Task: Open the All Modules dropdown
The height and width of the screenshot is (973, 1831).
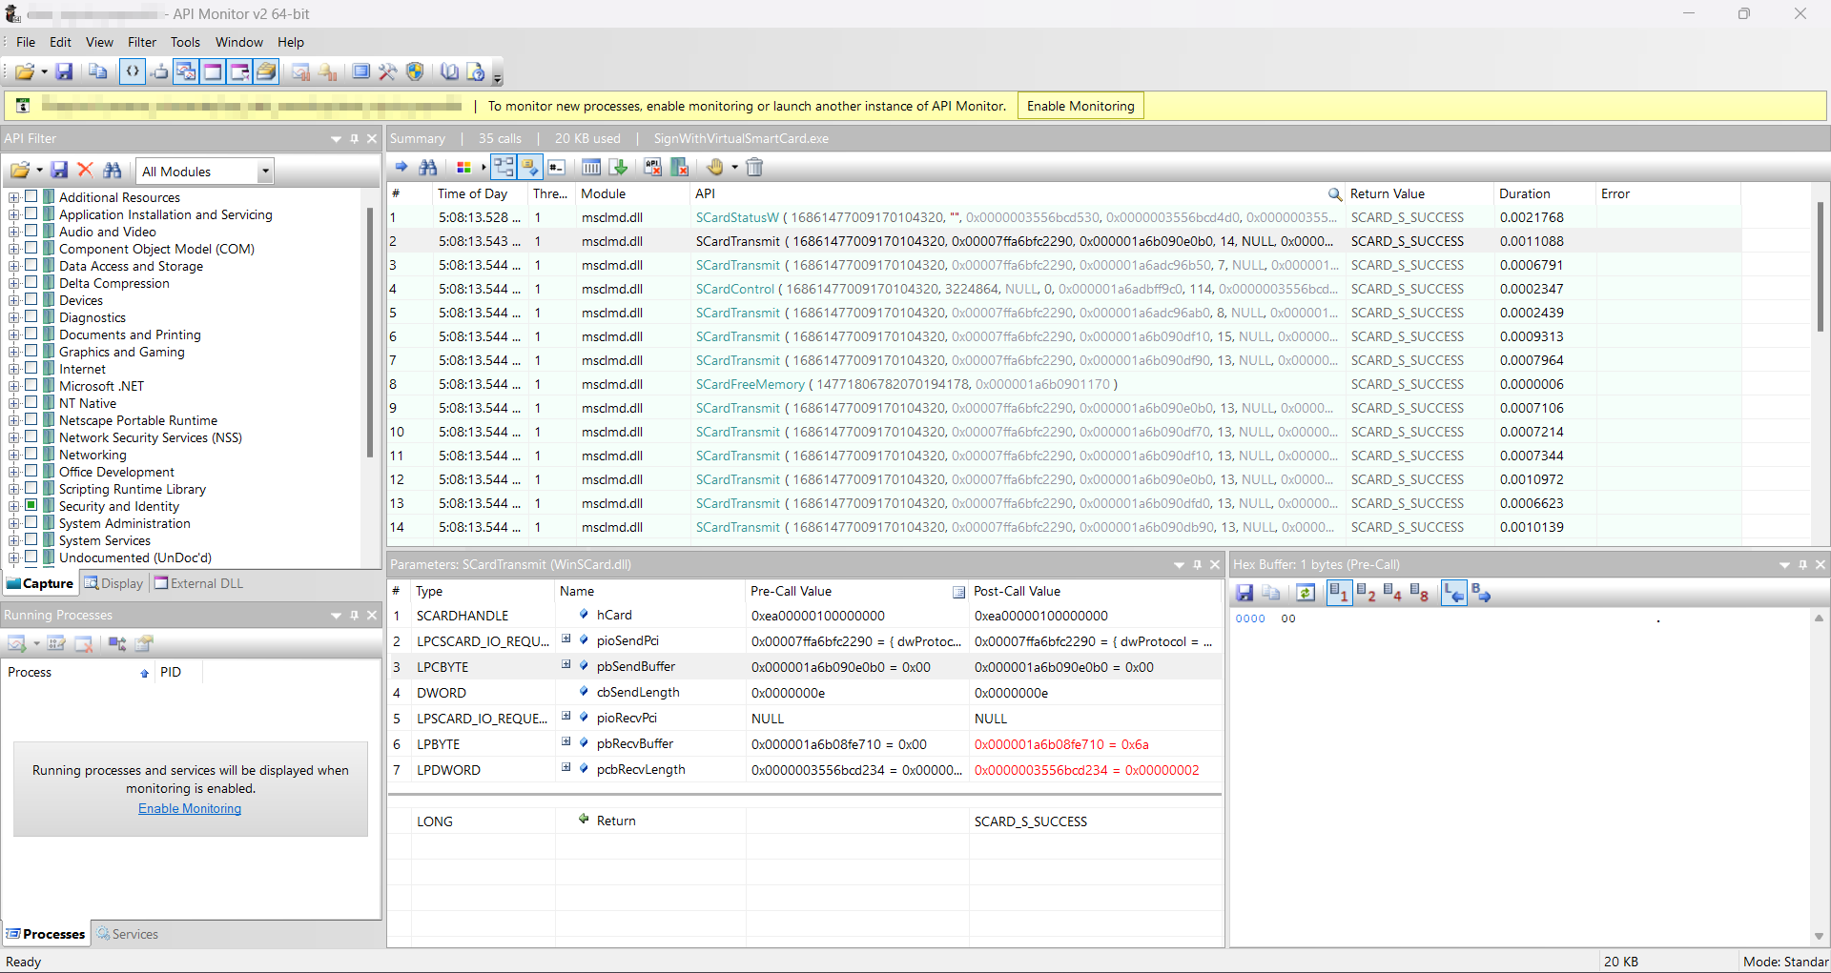Action: [x=265, y=172]
